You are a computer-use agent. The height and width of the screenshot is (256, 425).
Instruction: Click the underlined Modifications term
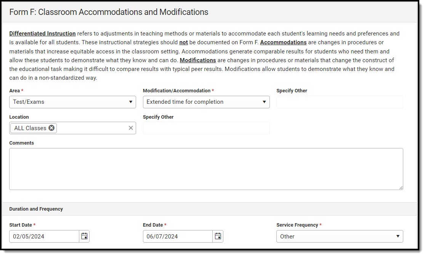coord(198,60)
